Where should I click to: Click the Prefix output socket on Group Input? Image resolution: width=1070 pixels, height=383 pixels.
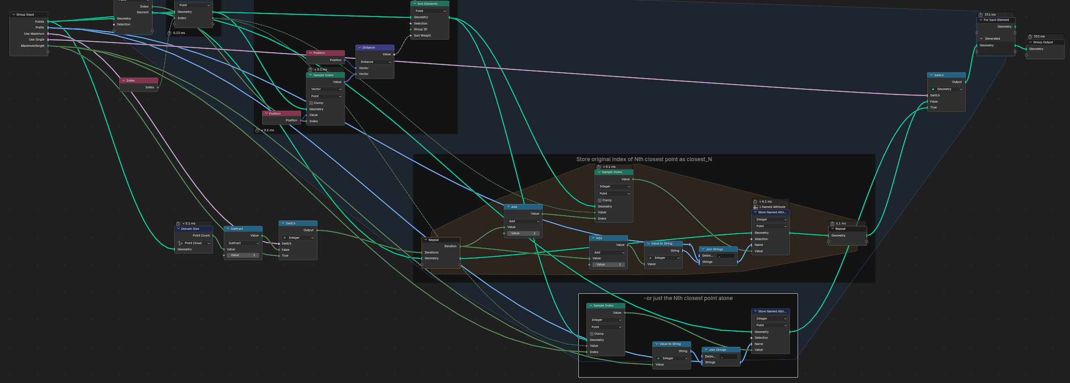click(48, 28)
